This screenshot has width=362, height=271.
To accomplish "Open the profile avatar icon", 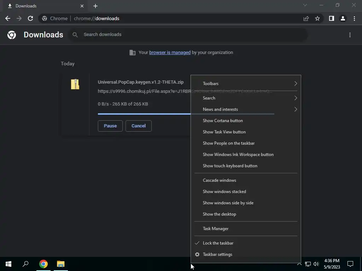I will [x=343, y=18].
